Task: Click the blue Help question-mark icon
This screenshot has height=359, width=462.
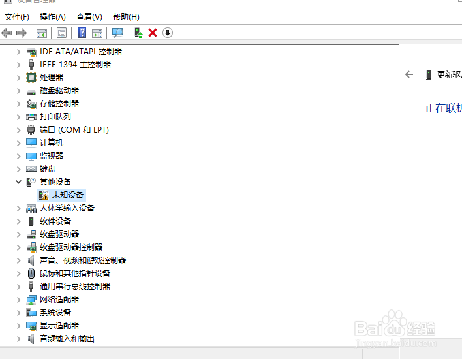Action: pos(82,33)
